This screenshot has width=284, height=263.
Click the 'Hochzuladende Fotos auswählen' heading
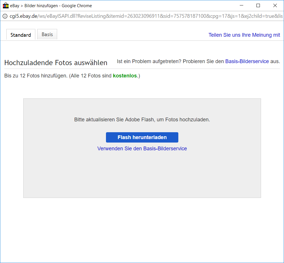point(56,63)
